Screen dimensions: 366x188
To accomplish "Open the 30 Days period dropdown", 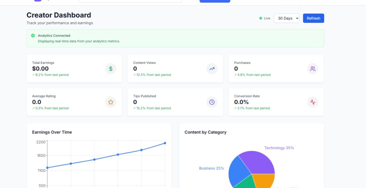I will pos(287,18).
